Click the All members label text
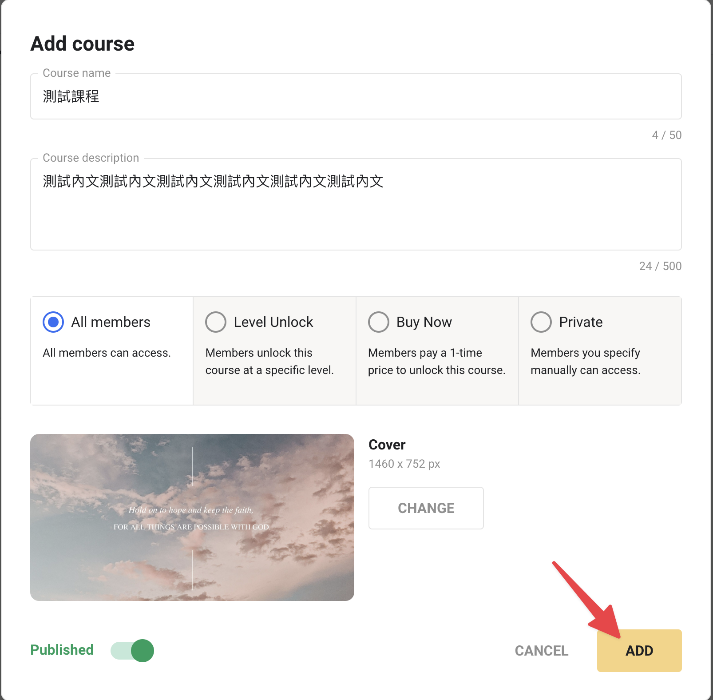713x700 pixels. (x=111, y=322)
